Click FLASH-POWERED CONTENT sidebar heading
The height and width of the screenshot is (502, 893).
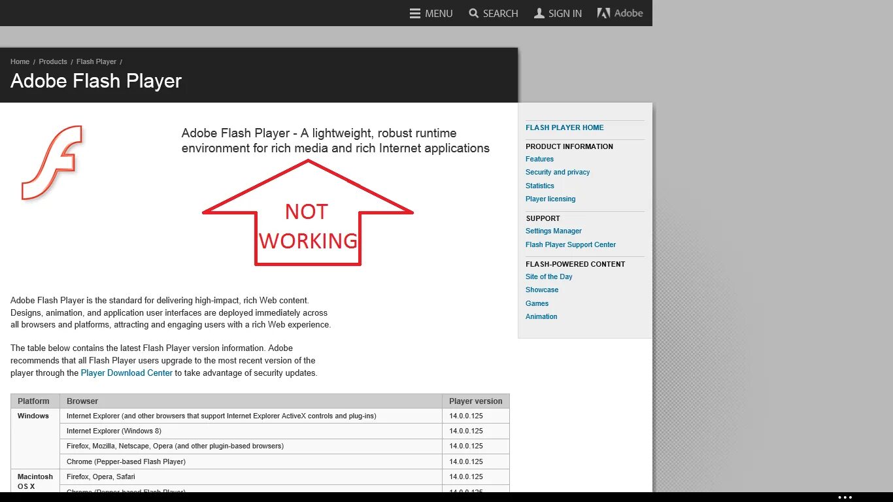[x=575, y=264]
